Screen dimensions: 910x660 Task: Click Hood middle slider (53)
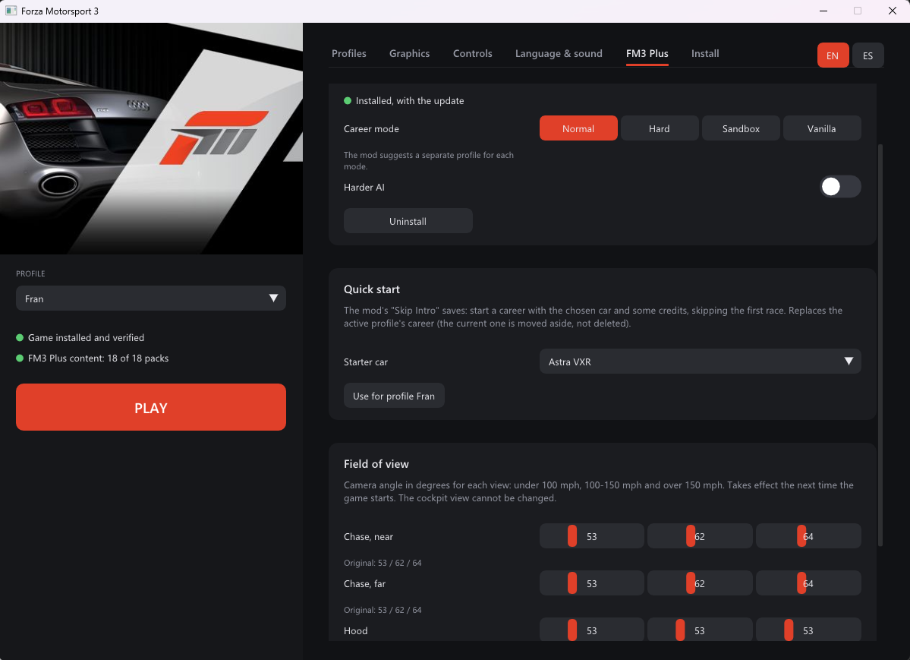click(700, 630)
